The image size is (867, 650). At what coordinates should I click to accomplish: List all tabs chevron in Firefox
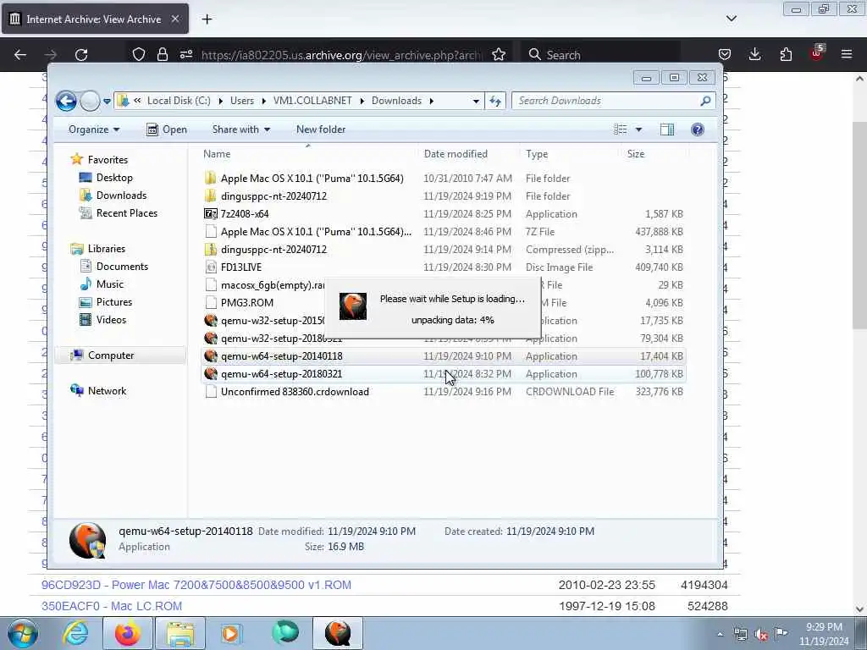[731, 19]
